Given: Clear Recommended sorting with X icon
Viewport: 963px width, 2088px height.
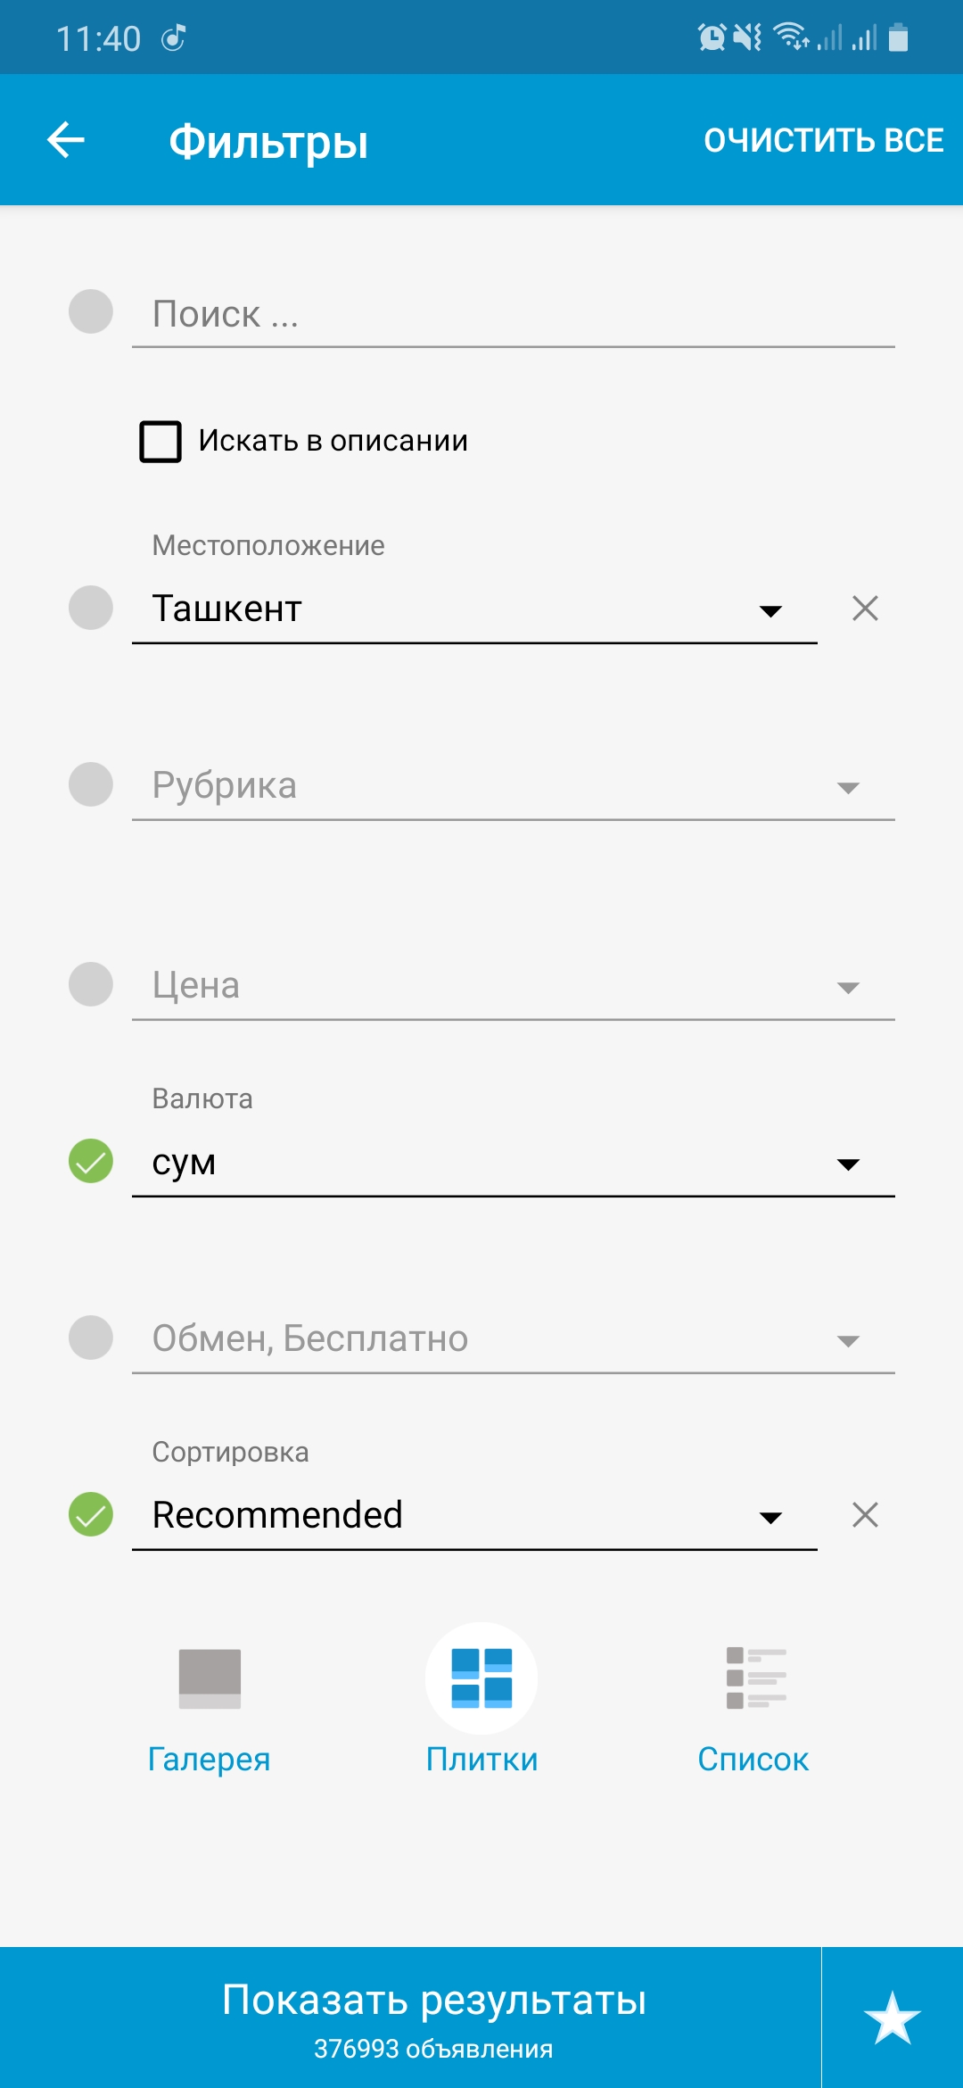Looking at the screenshot, I should click(x=865, y=1515).
